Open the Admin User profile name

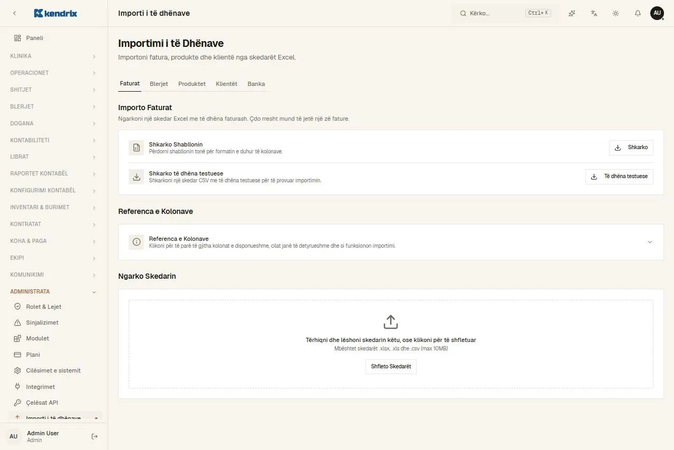(x=43, y=433)
